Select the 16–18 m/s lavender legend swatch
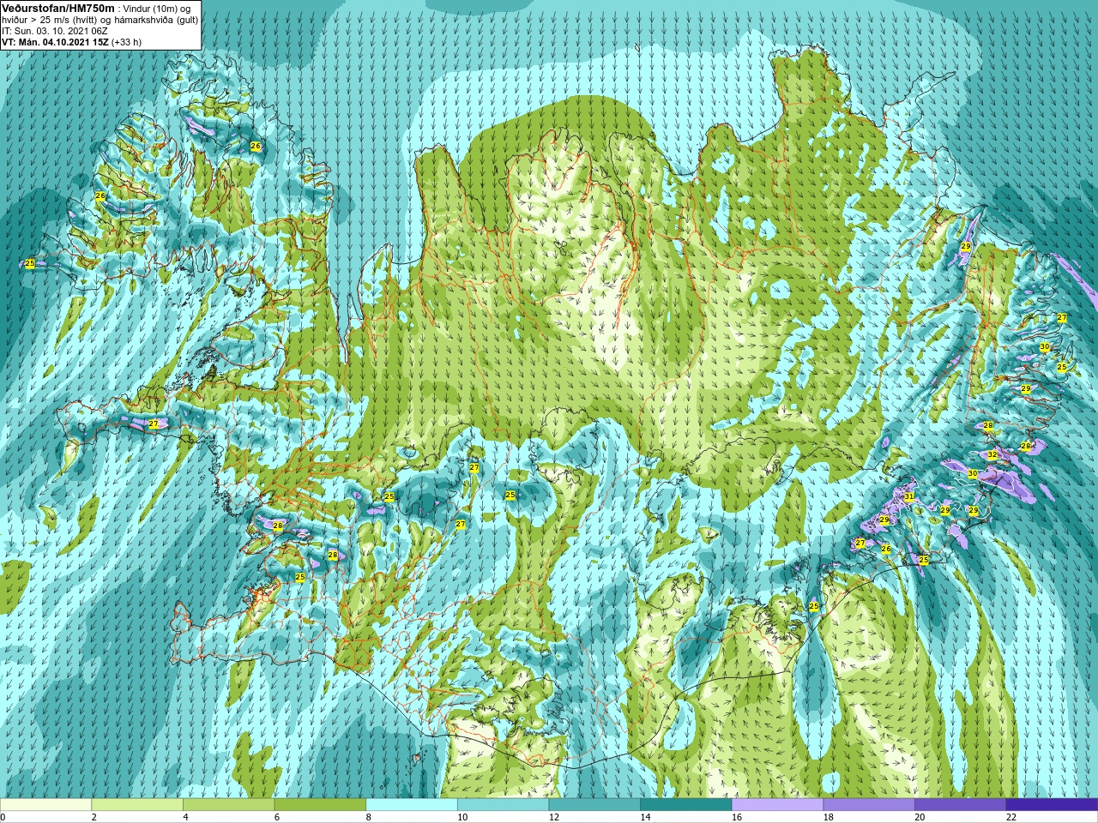 pos(777,804)
